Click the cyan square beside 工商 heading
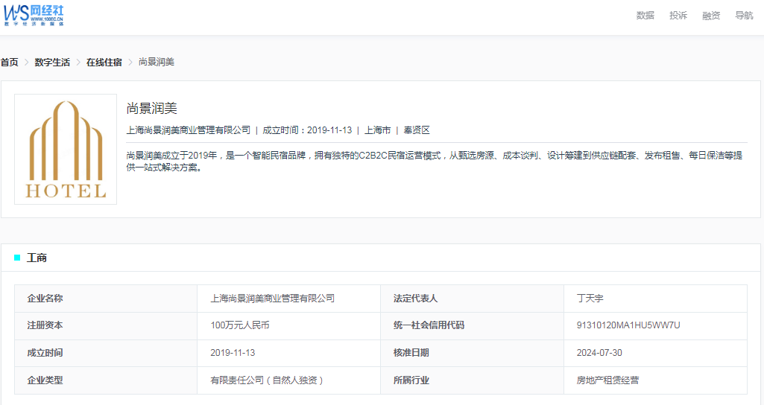764x405 pixels. click(17, 258)
